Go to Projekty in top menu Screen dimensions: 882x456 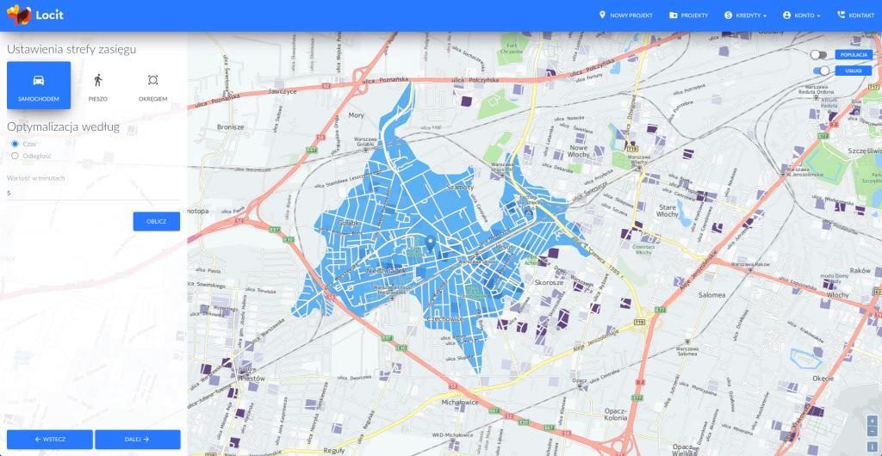coord(688,15)
